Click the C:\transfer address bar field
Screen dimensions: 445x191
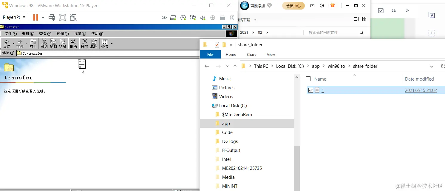107,53
